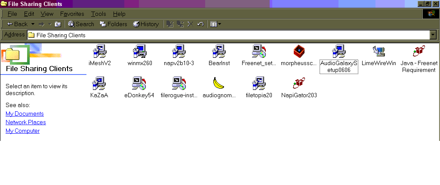Open the Back history dropdown arrow
Image resolution: width=440 pixels, height=185 pixels.
coord(33,24)
